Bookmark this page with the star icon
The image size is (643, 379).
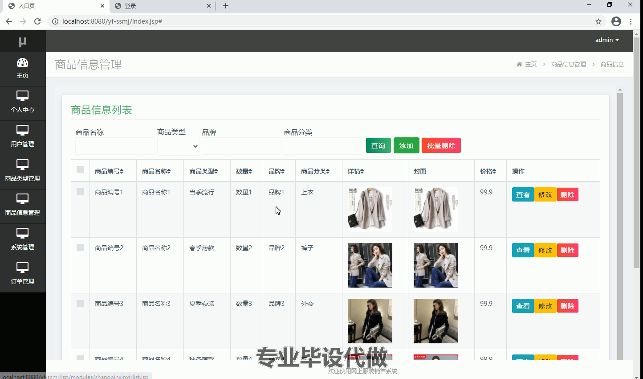(x=598, y=21)
